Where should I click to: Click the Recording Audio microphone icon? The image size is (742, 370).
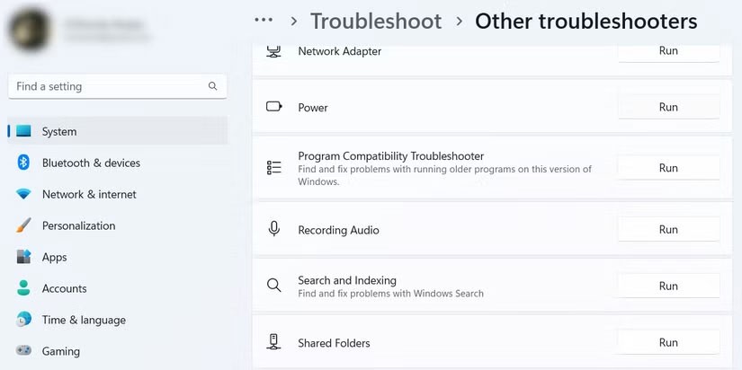[274, 230]
